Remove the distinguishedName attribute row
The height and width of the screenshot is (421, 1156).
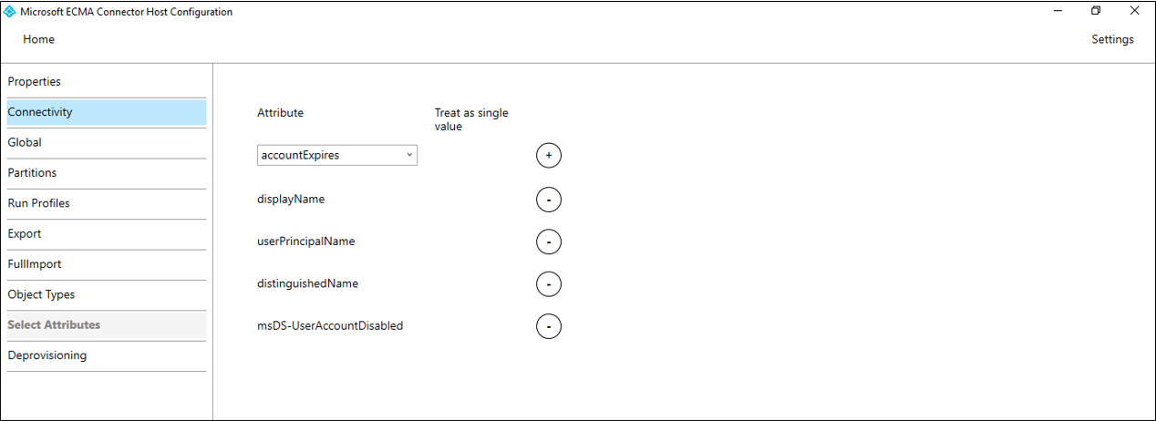549,284
